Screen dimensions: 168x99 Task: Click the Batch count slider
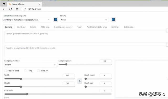(98, 79)
